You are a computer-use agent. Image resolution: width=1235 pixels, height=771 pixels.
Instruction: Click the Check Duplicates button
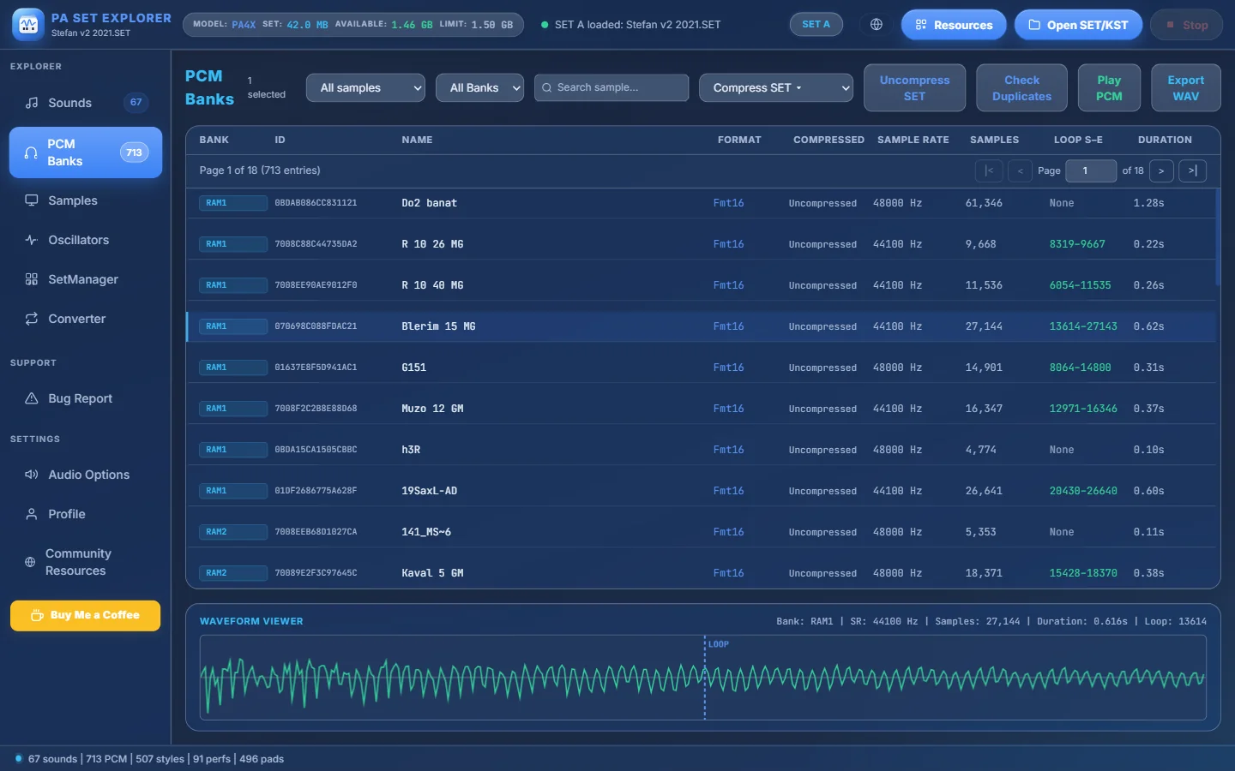(1021, 88)
